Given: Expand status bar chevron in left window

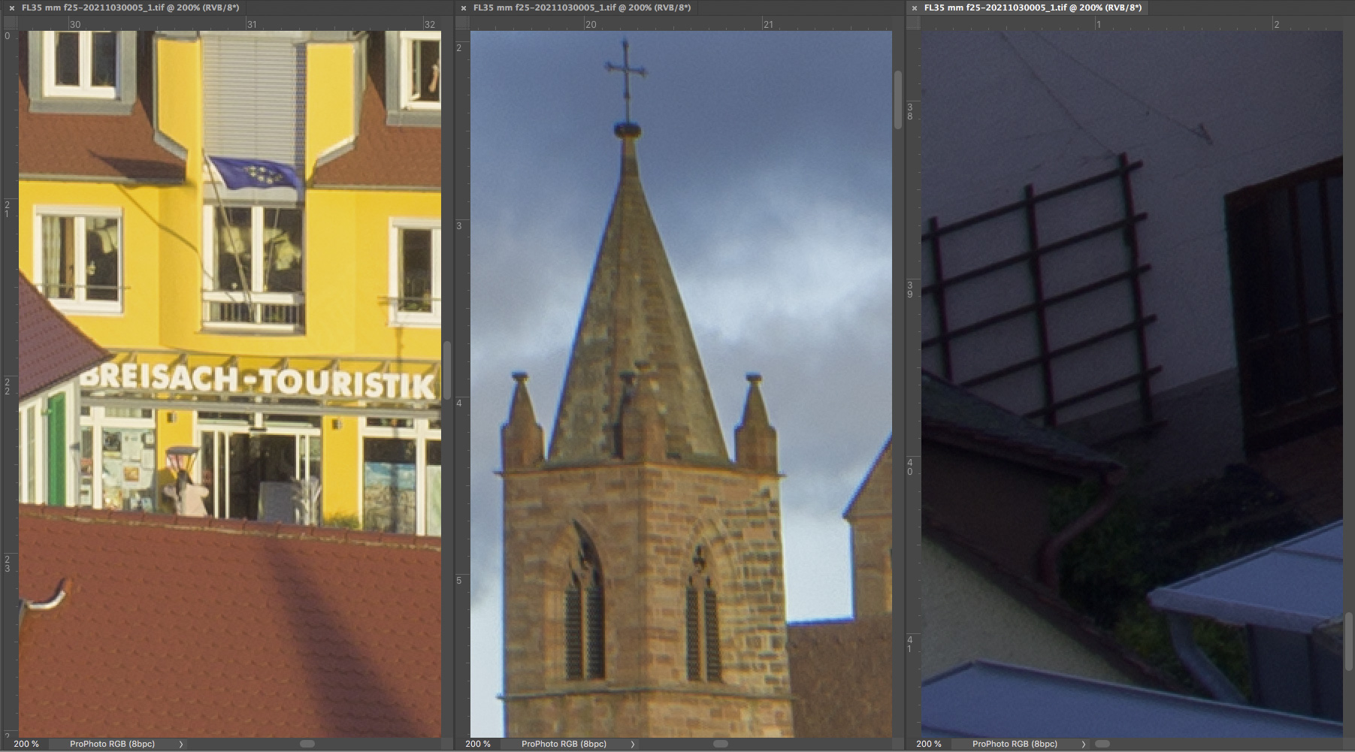Looking at the screenshot, I should (x=181, y=744).
